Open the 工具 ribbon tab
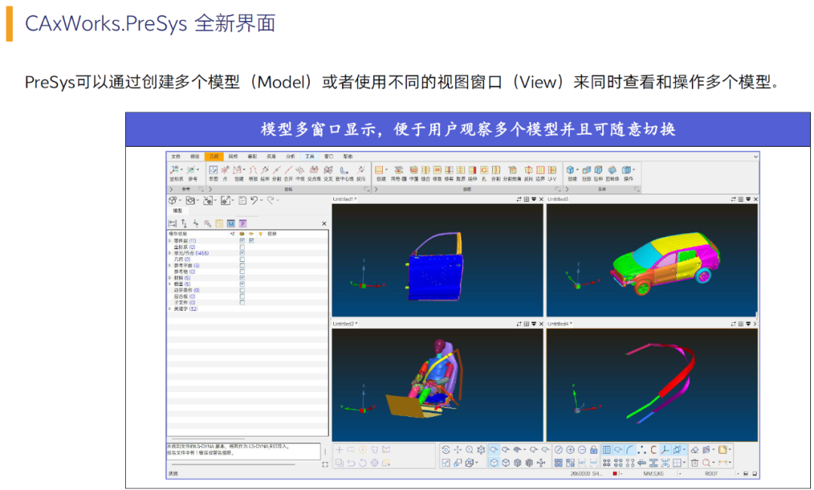The image size is (814, 490). tap(310, 156)
